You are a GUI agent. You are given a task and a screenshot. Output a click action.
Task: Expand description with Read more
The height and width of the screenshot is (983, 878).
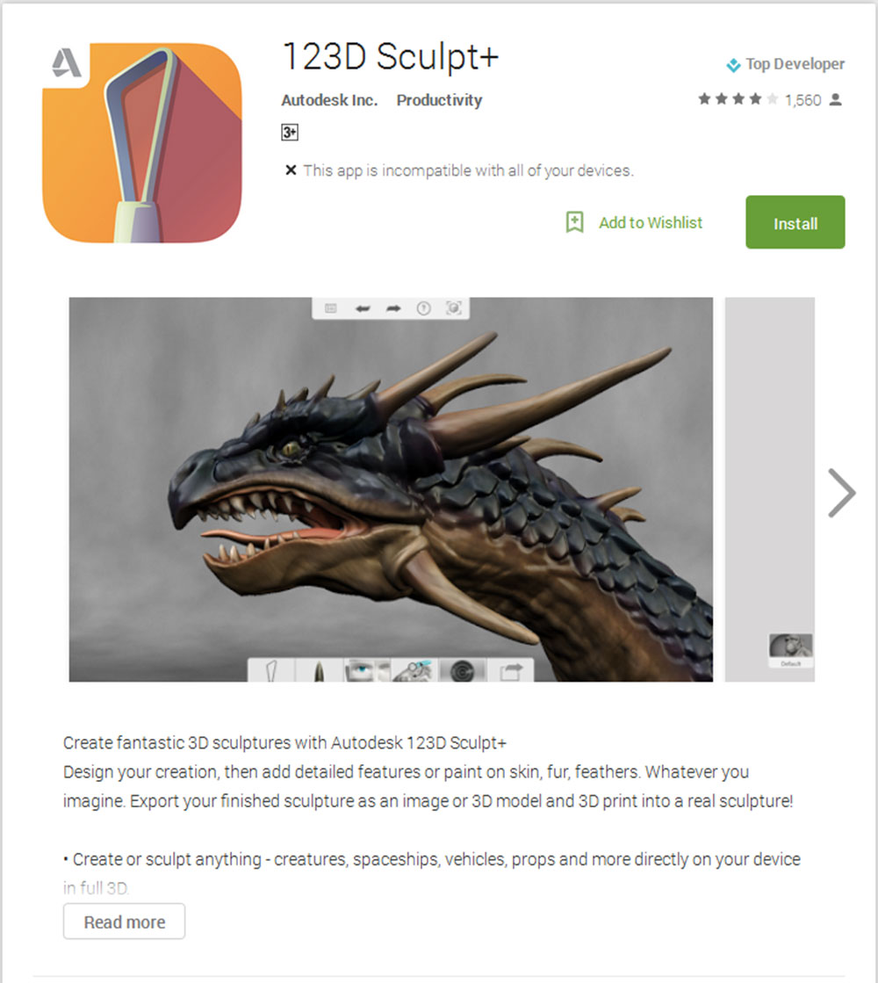124,922
